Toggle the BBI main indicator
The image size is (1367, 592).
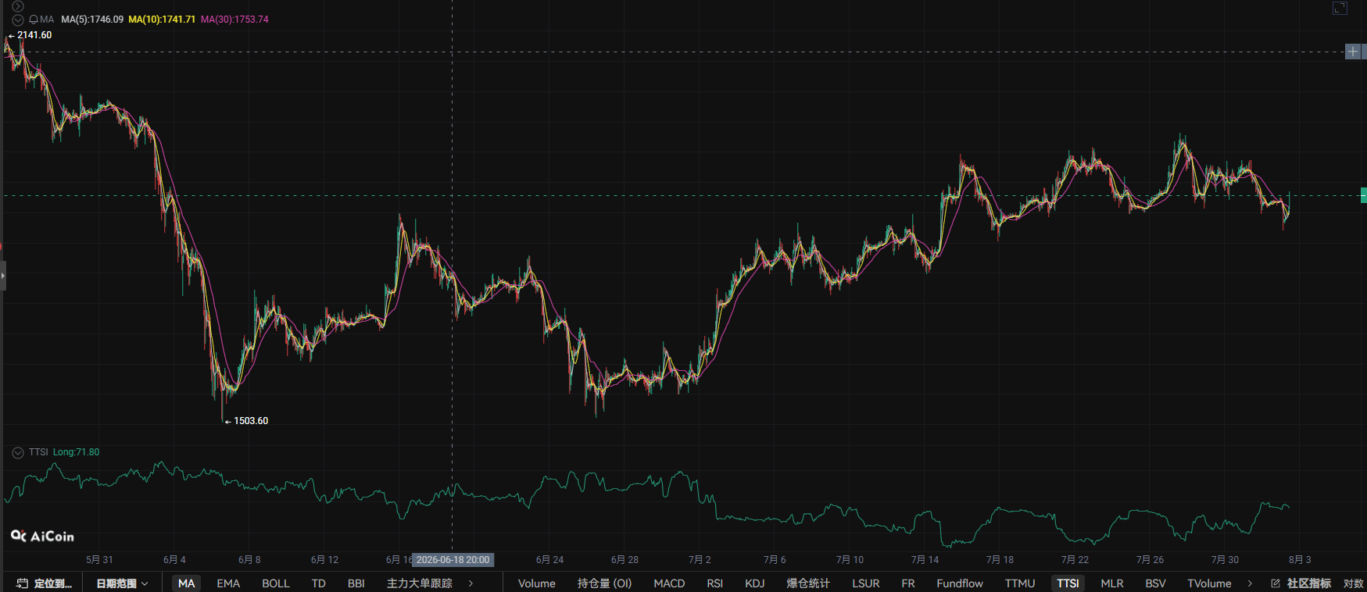click(356, 583)
